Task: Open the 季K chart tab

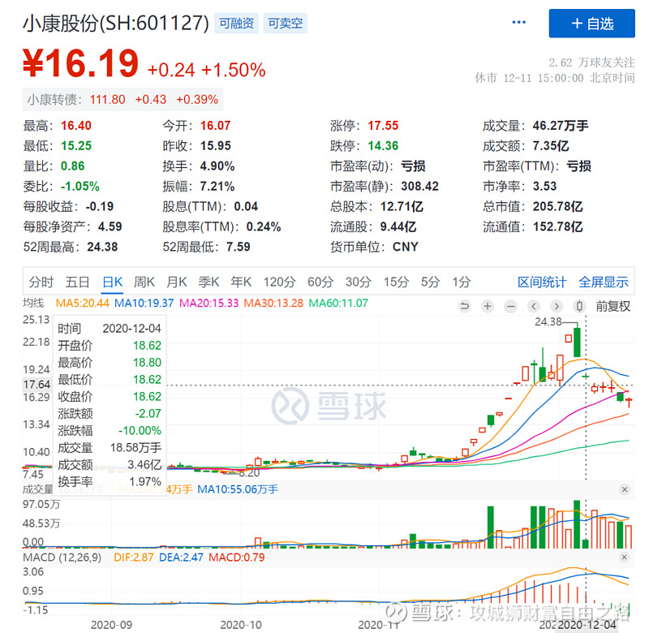Action: point(208,282)
